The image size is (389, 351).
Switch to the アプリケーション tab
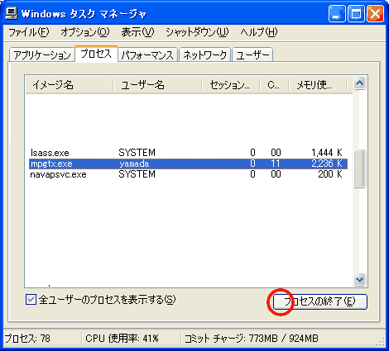pyautogui.click(x=42, y=55)
